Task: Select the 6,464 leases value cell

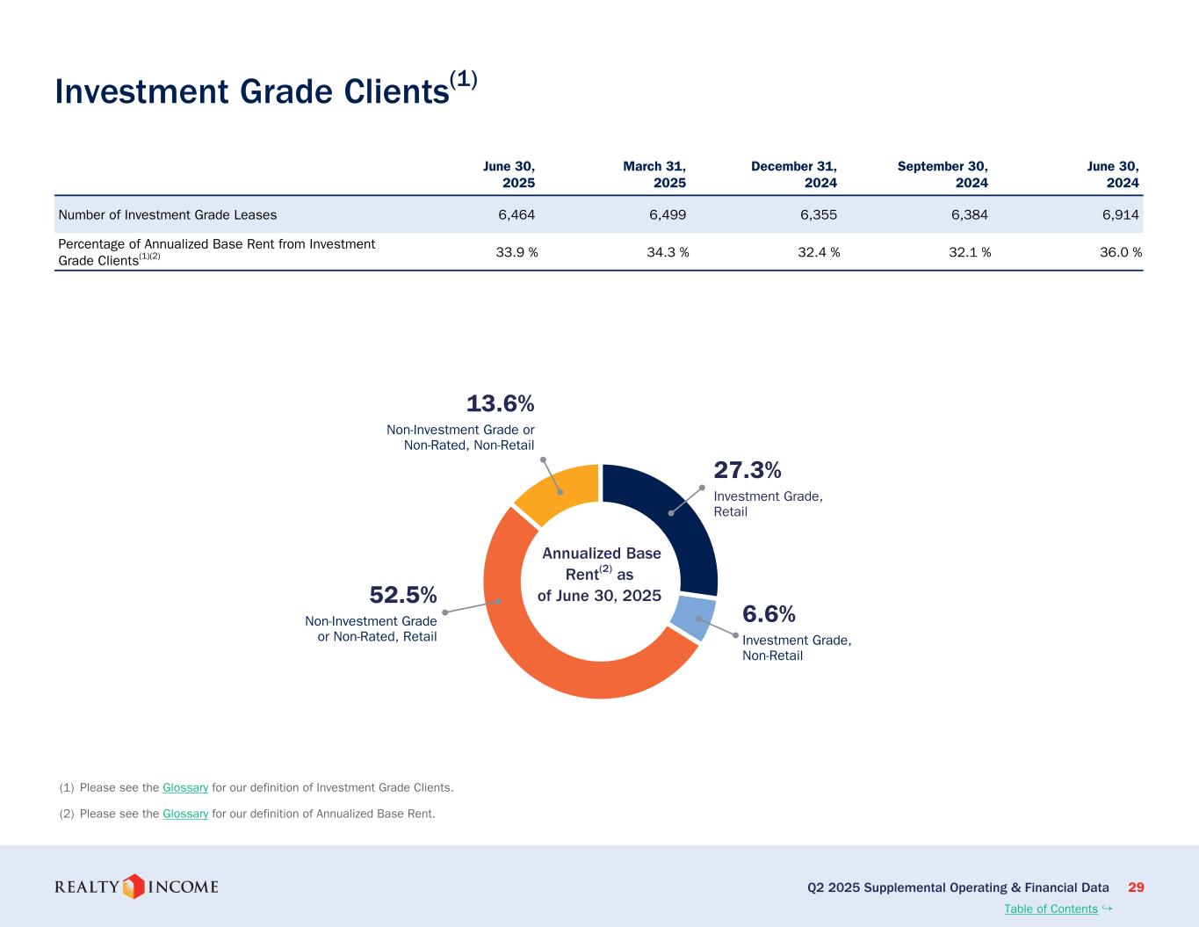Action: point(516,214)
